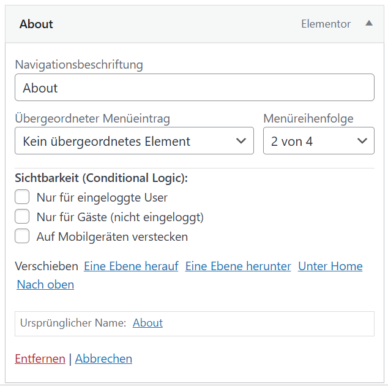Tick Nur für Gäste (nicht eingeloggt) checkbox
Screen dimensions: 388x386
coord(23,217)
